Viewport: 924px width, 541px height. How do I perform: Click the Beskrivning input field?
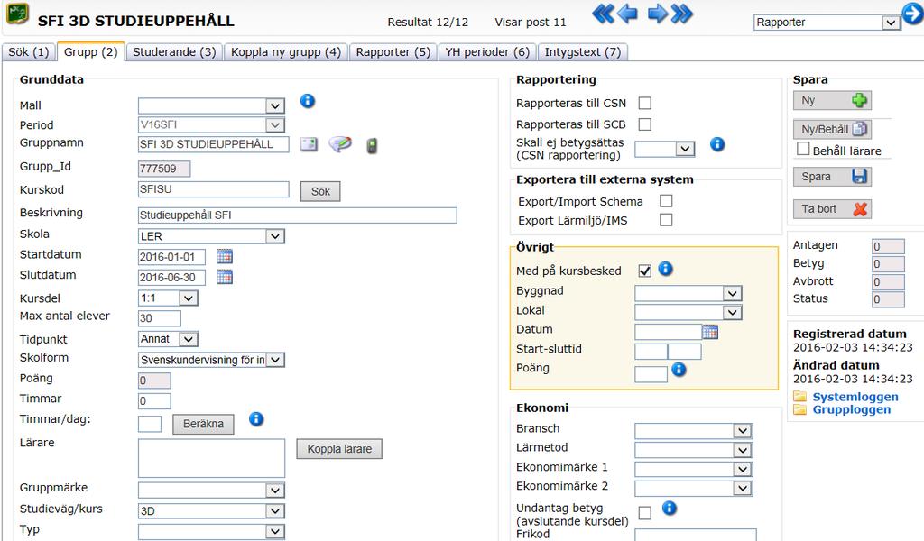(x=298, y=215)
